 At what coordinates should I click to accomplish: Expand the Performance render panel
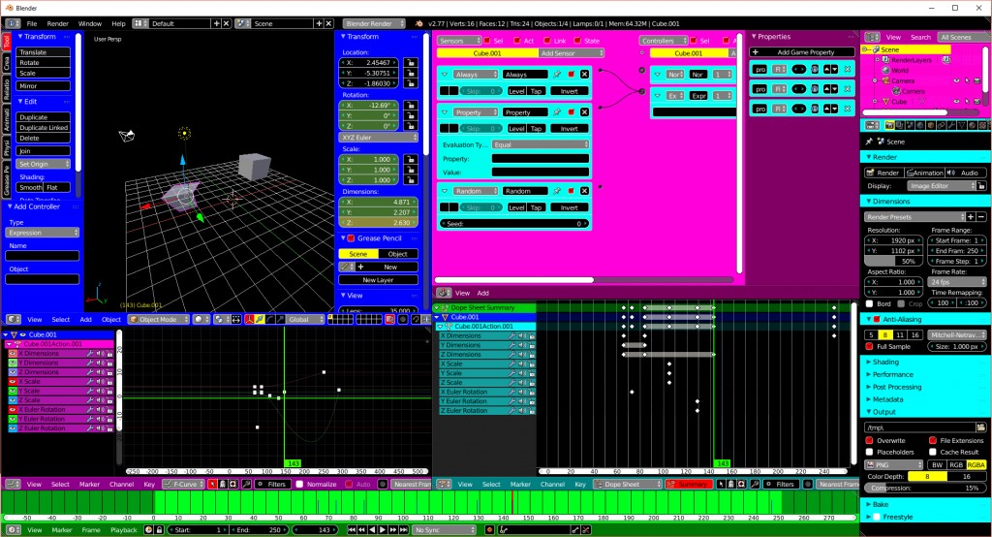click(x=892, y=374)
